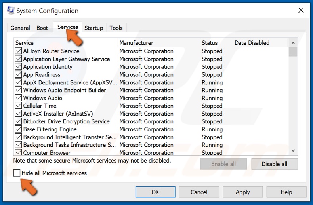The image size is (313, 205).
Task: Go to the Startup tab
Action: pyautogui.click(x=94, y=28)
